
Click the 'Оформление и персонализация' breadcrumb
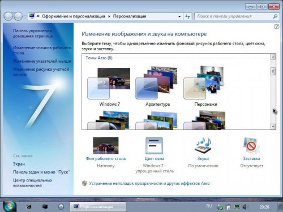pyautogui.click(x=74, y=16)
